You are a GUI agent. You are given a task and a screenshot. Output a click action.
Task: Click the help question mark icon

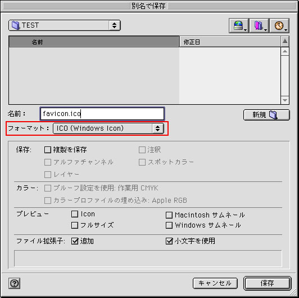pos(14,283)
